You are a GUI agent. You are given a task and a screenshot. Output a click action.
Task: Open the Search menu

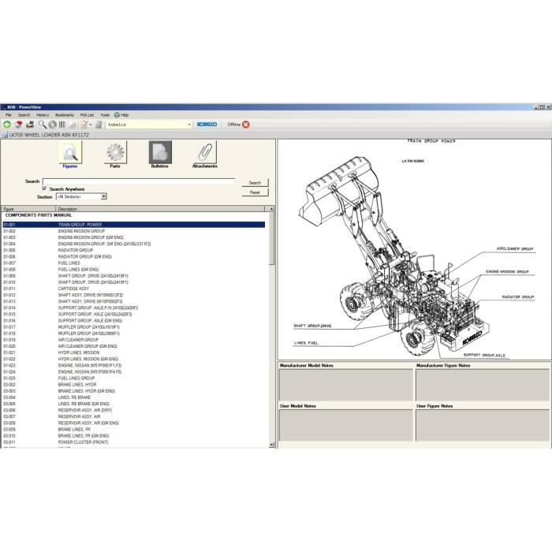[24, 115]
